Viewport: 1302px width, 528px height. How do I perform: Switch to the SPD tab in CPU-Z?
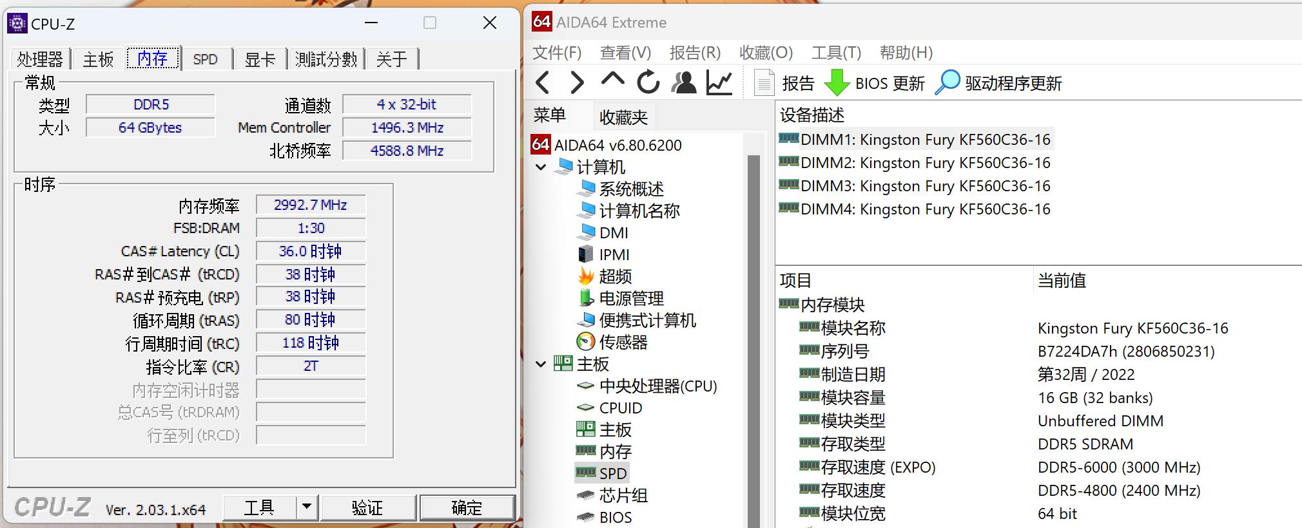pyautogui.click(x=205, y=59)
